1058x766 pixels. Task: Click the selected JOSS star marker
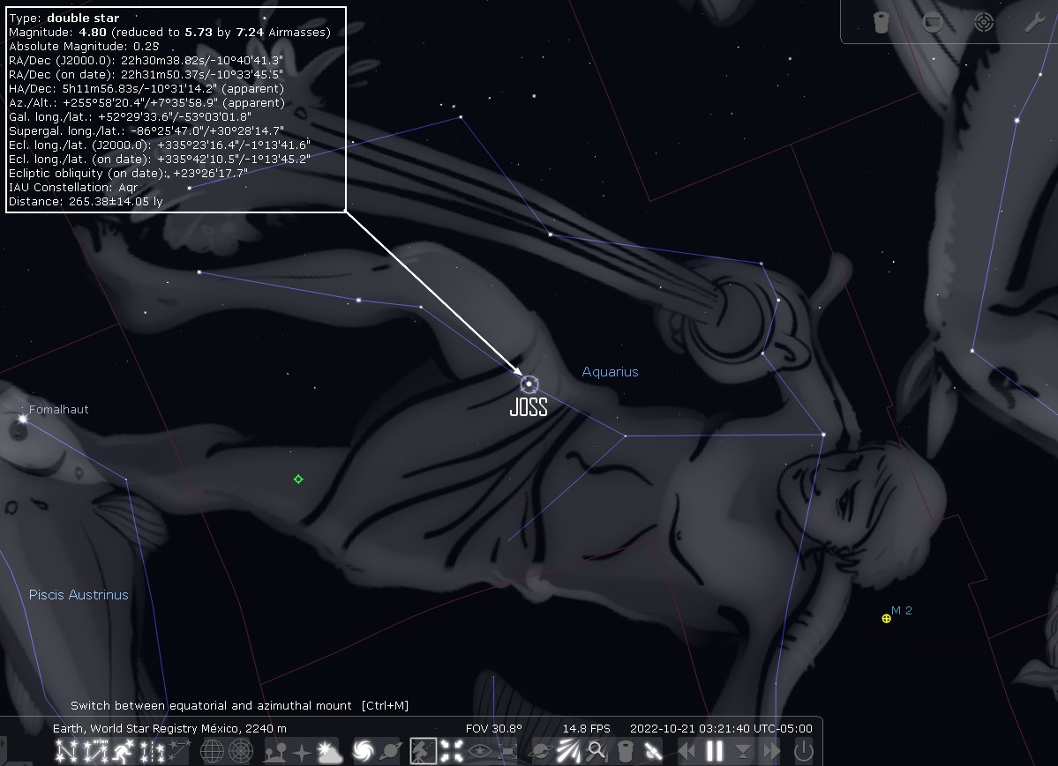pyautogui.click(x=529, y=384)
